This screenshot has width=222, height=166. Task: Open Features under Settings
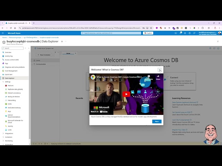coord(11,85)
